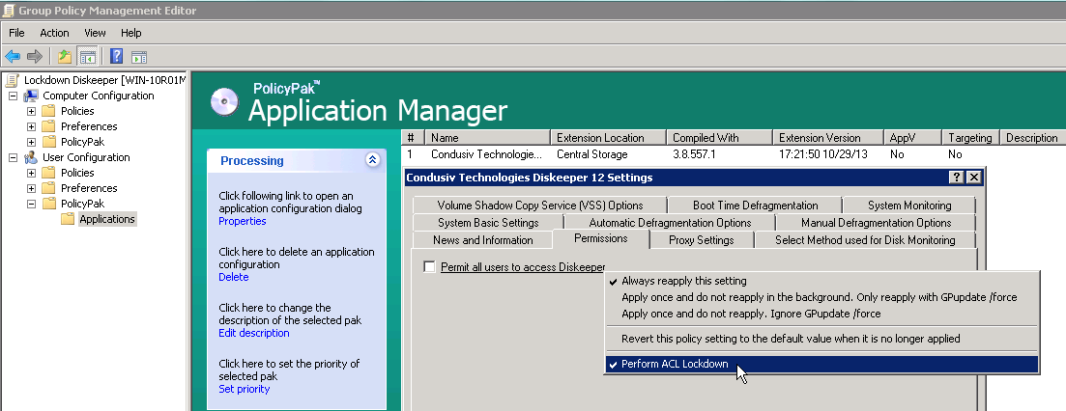The width and height of the screenshot is (1066, 411).
Task: Collapse PolicyPak under User Configuration
Action: [x=31, y=204]
